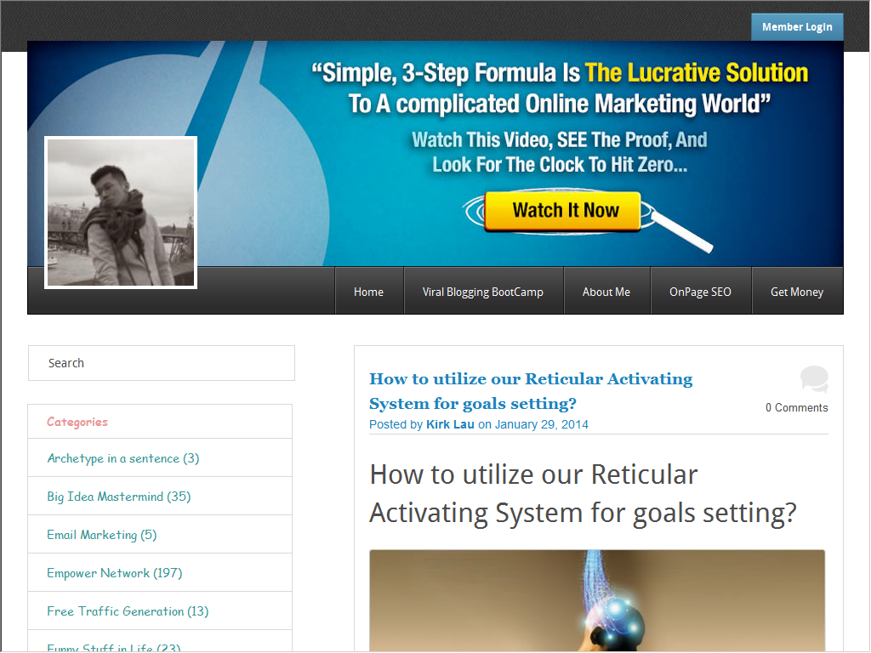Open the About Me page

point(606,292)
